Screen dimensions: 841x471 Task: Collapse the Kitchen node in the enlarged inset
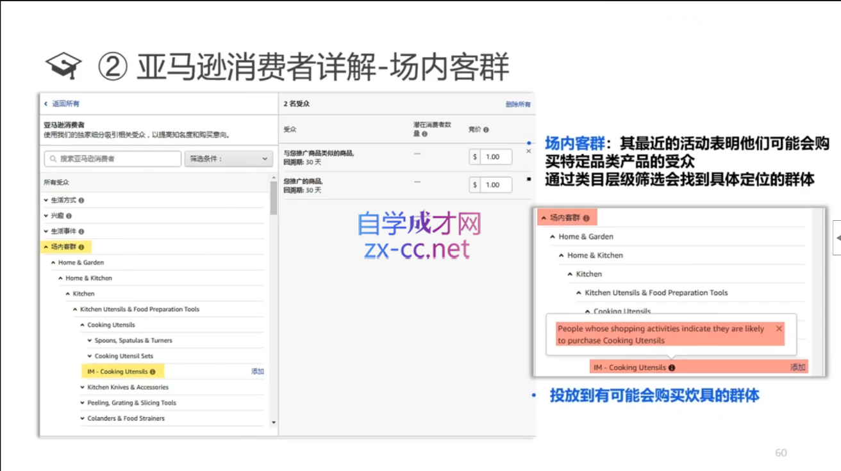point(570,274)
